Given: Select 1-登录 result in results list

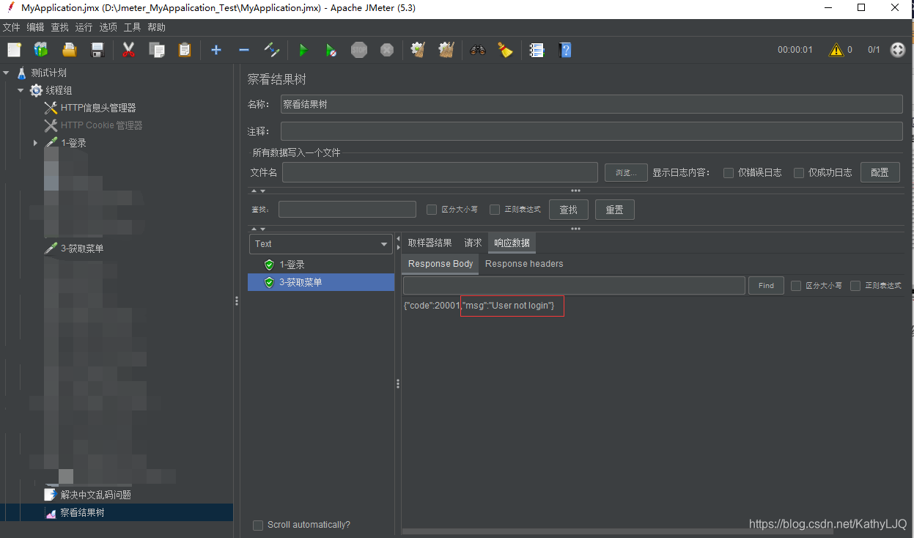Looking at the screenshot, I should [321, 265].
